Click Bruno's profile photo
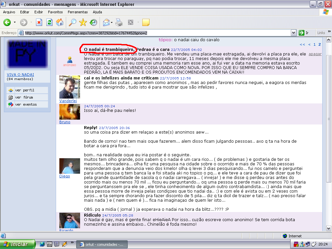Screen dimensions: 332x249 pyautogui.click(x=70, y=112)
